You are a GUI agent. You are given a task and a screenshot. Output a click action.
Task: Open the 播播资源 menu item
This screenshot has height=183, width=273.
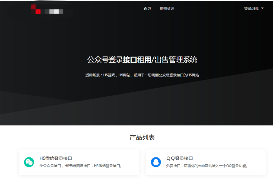167,8
